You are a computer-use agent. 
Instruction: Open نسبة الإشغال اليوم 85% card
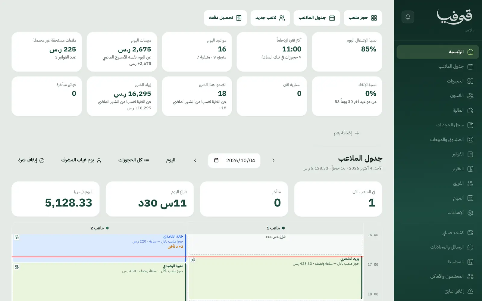coord(347,52)
